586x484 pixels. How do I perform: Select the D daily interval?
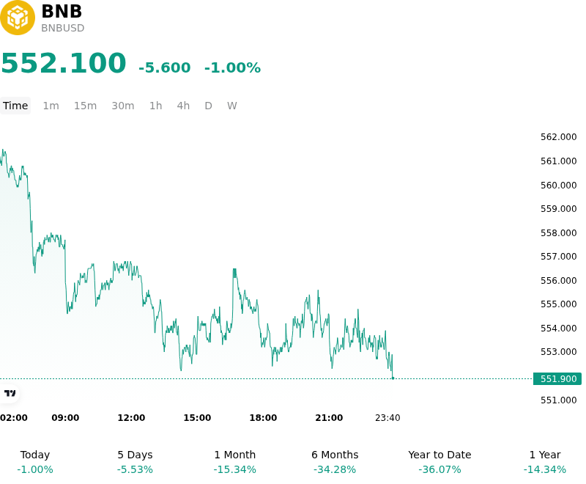[209, 106]
